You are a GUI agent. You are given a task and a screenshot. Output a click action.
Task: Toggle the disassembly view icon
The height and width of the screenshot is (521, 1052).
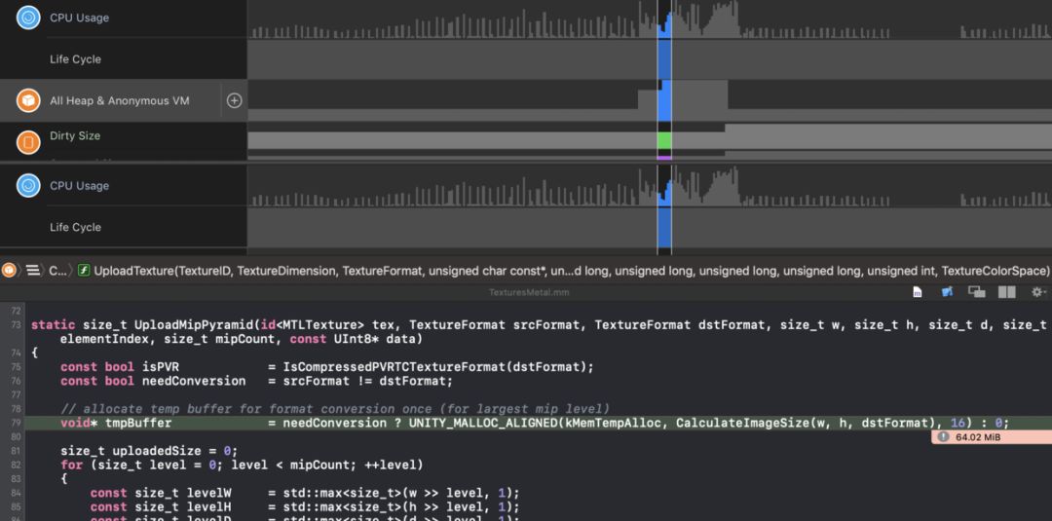coord(976,292)
